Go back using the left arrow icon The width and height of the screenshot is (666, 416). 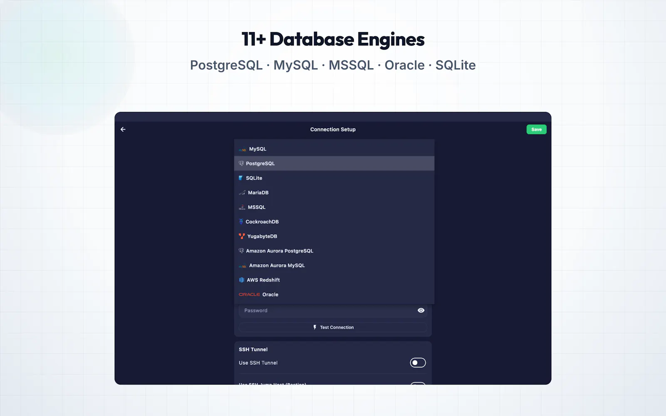[123, 129]
